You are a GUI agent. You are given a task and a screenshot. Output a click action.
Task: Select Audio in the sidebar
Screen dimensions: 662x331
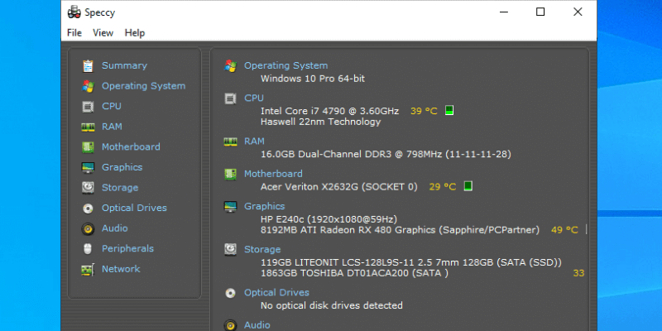tap(114, 228)
